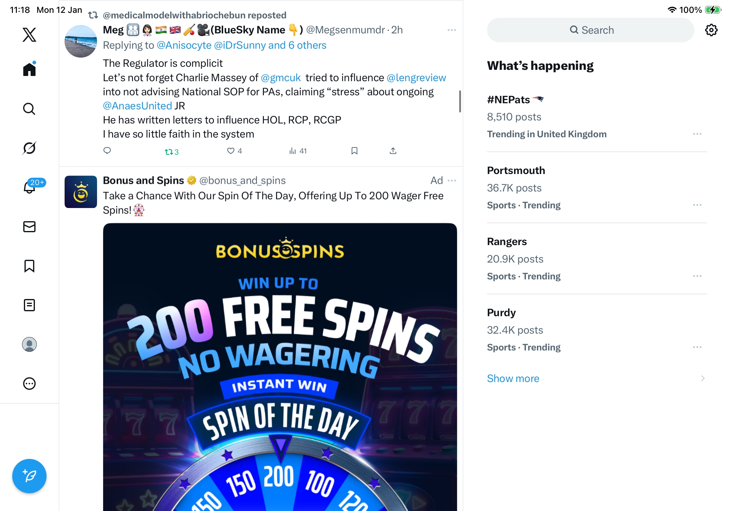Bookmark Meg's post about the Regulator
The width and height of the screenshot is (731, 511).
coord(354,151)
